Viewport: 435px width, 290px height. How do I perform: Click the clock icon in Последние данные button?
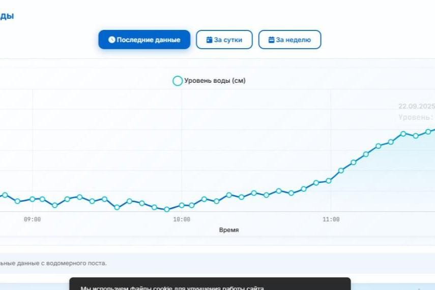click(x=111, y=40)
